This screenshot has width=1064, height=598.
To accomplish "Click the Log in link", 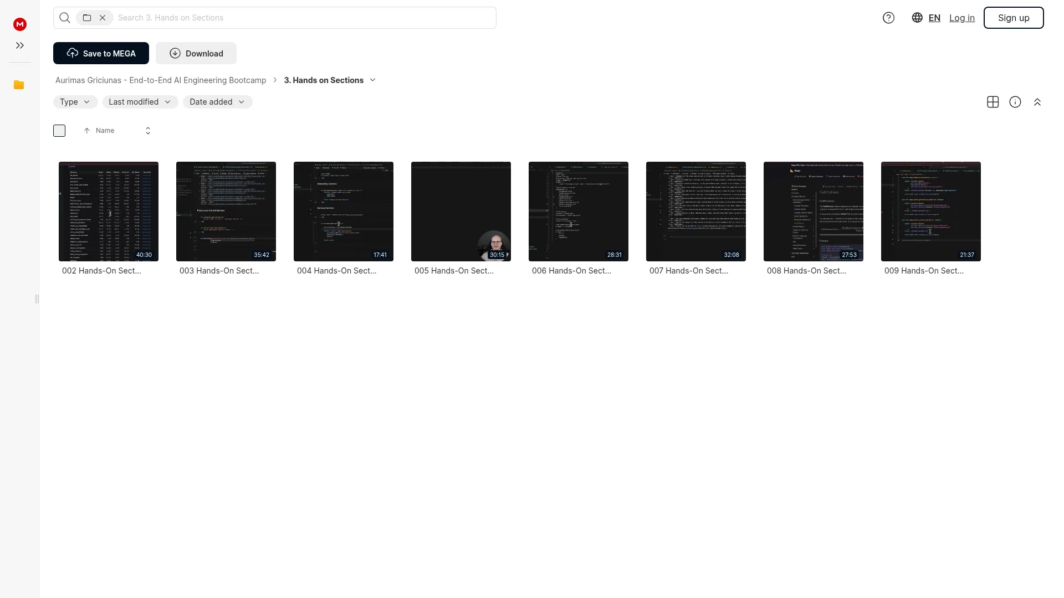I will (962, 18).
